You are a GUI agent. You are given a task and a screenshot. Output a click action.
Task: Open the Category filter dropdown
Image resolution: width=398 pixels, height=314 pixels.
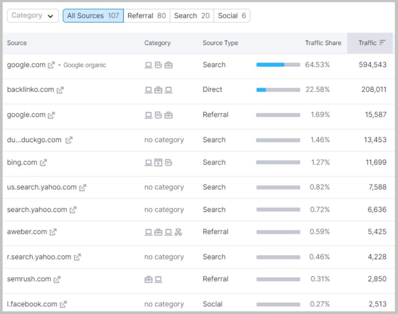point(32,15)
